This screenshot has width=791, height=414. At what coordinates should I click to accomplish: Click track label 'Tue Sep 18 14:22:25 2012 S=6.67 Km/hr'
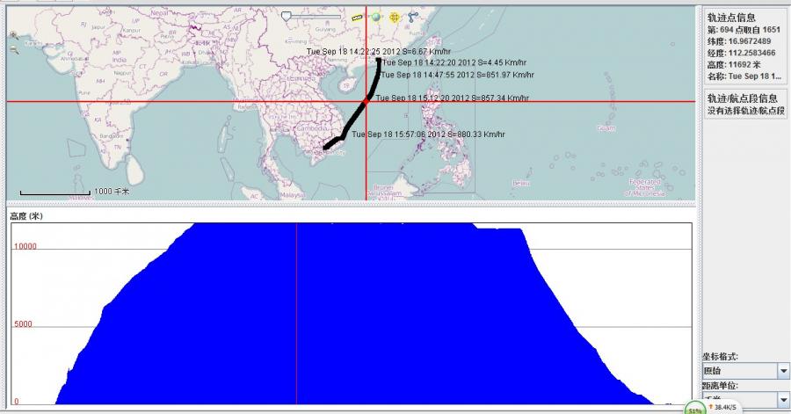[x=378, y=52]
